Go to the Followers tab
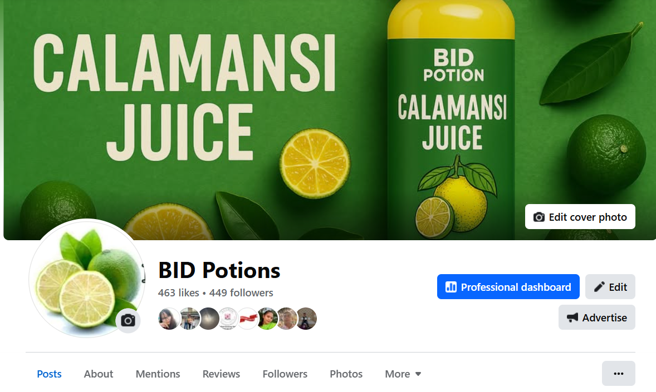 tap(285, 374)
